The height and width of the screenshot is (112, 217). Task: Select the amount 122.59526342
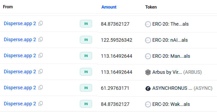[x=117, y=40]
